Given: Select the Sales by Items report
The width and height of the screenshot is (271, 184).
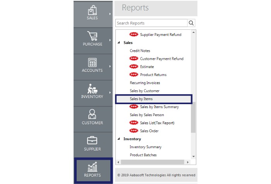Looking at the screenshot, I should (x=154, y=99).
